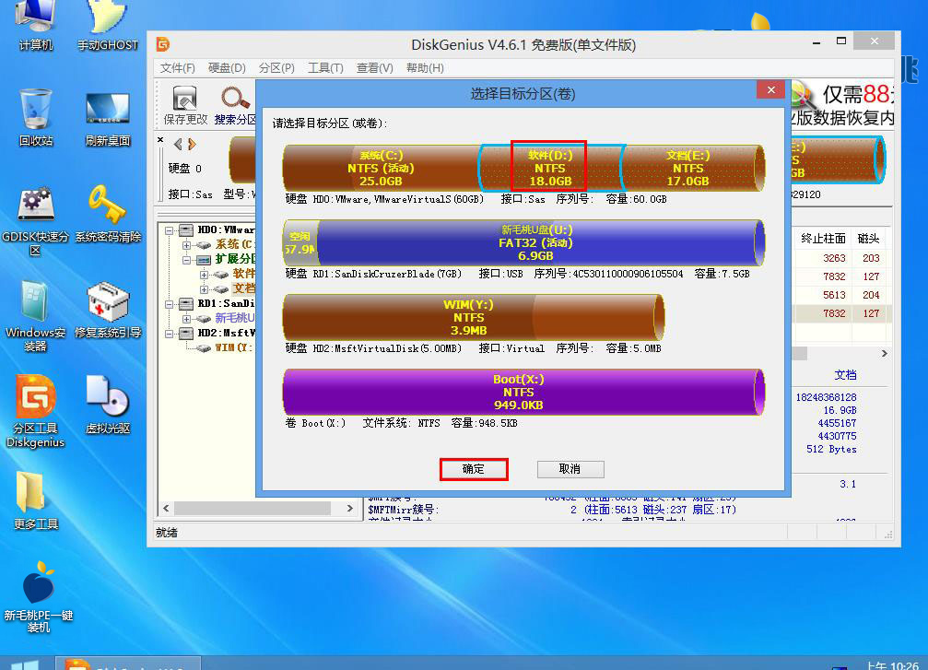Image resolution: width=928 pixels, height=670 pixels.
Task: Collapse the HD2:MsftVirtual tree node
Action: [170, 334]
